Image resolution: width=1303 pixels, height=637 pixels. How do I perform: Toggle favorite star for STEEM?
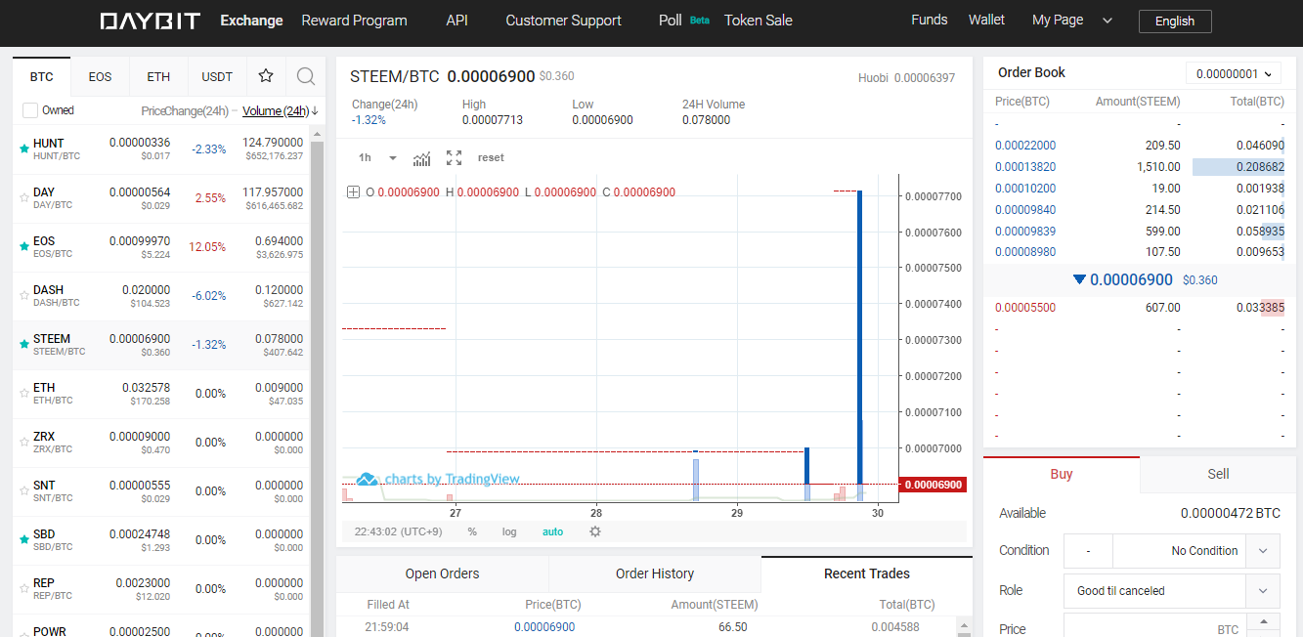[x=23, y=345]
